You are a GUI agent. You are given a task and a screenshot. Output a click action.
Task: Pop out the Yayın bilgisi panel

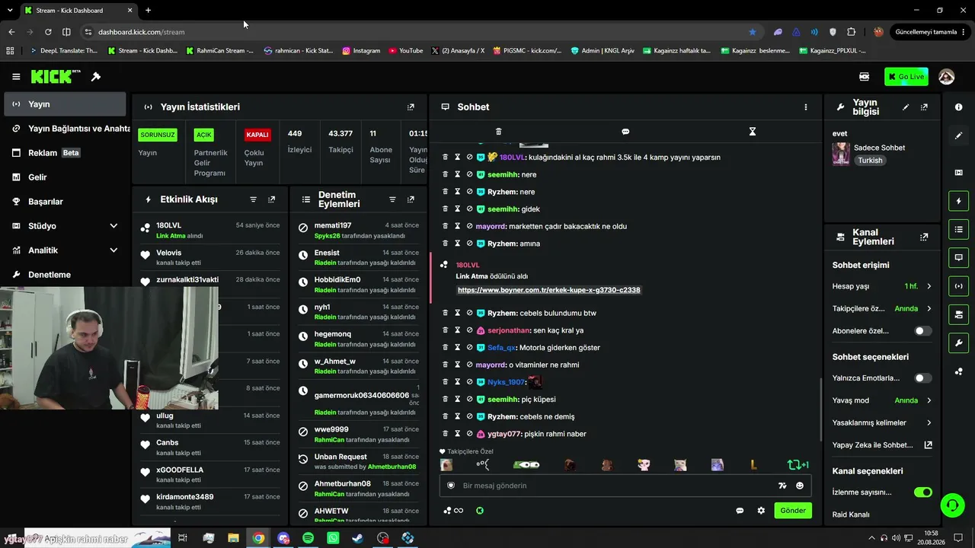pos(924,107)
